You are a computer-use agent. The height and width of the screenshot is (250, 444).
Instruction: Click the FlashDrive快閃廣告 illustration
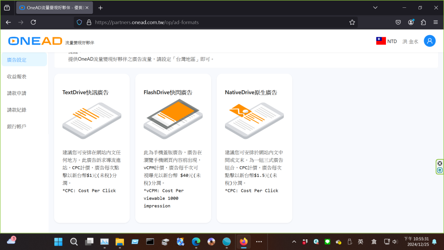[173, 119]
